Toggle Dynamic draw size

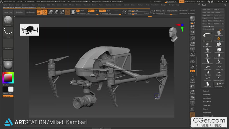(146, 13)
